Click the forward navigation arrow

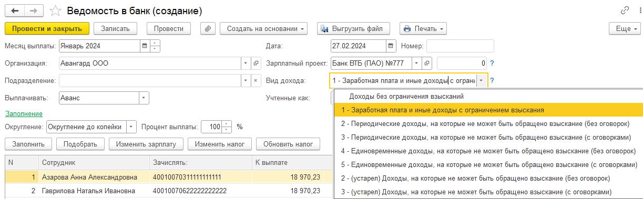(x=33, y=11)
